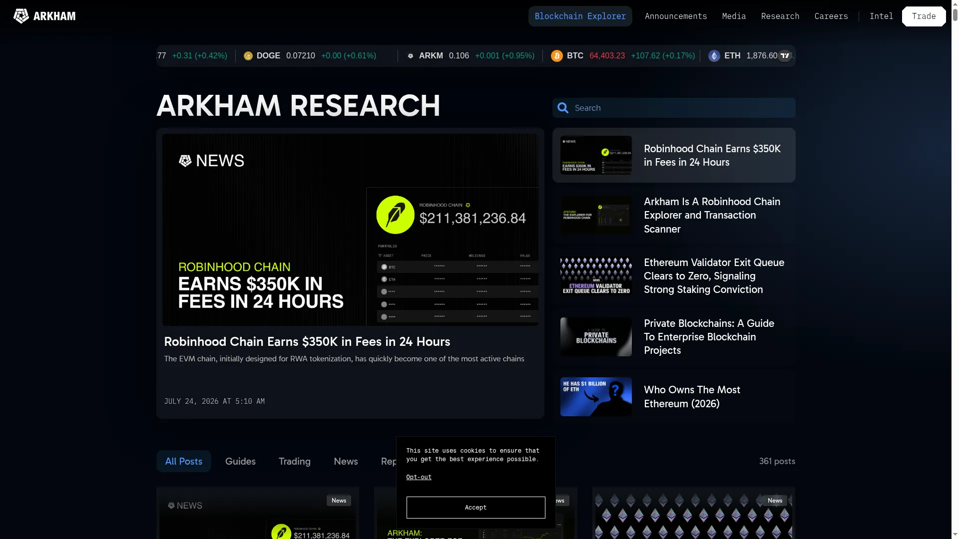The width and height of the screenshot is (959, 539).
Task: Click the TradingView logo icon on ticker
Action: (785, 55)
